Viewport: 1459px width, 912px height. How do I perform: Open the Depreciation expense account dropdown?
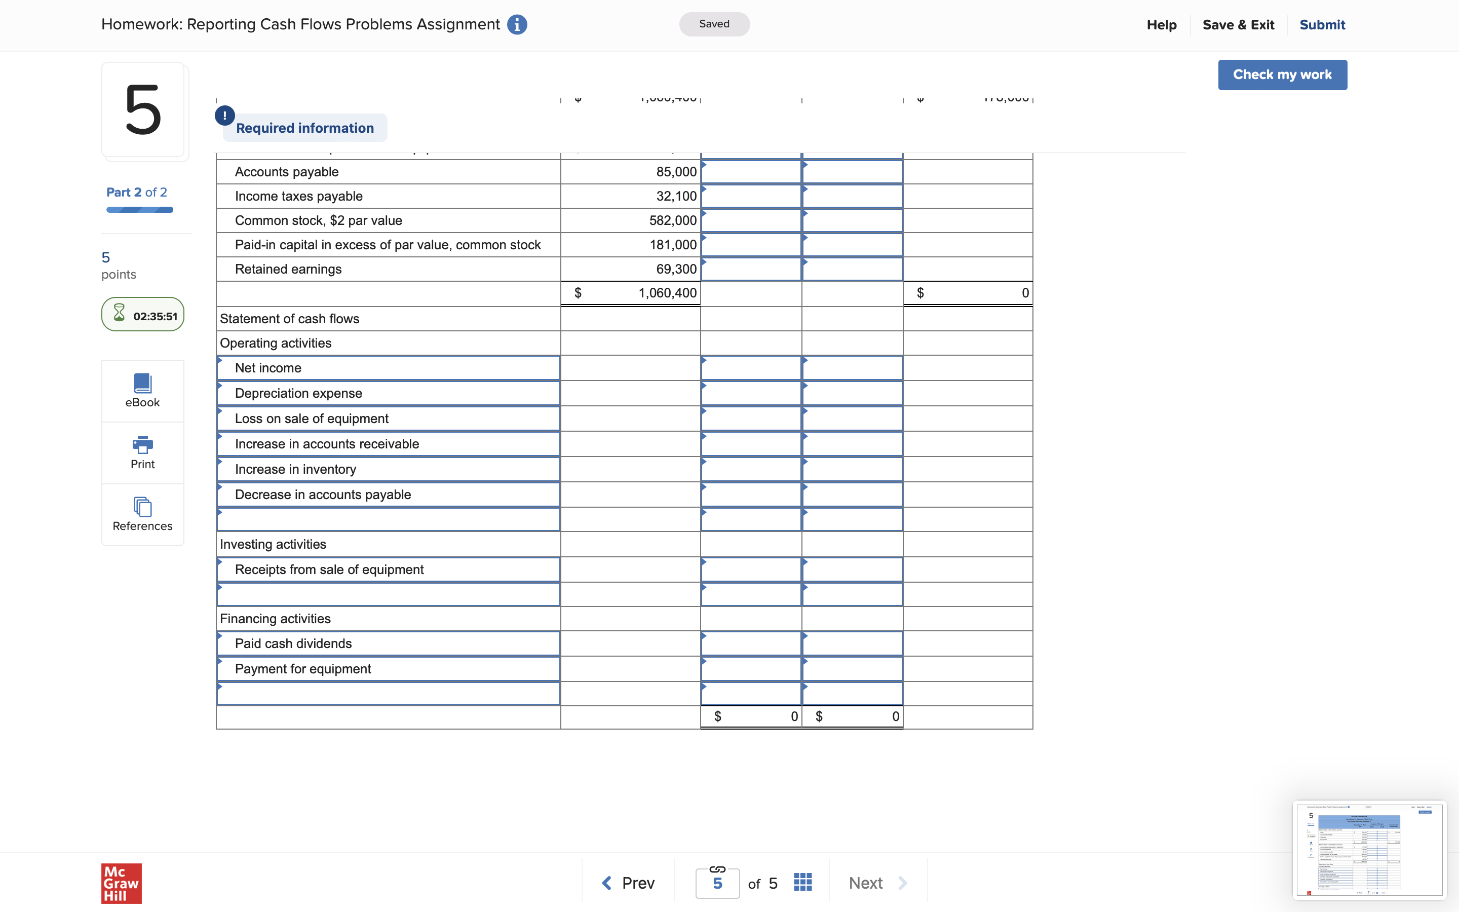[x=388, y=393]
